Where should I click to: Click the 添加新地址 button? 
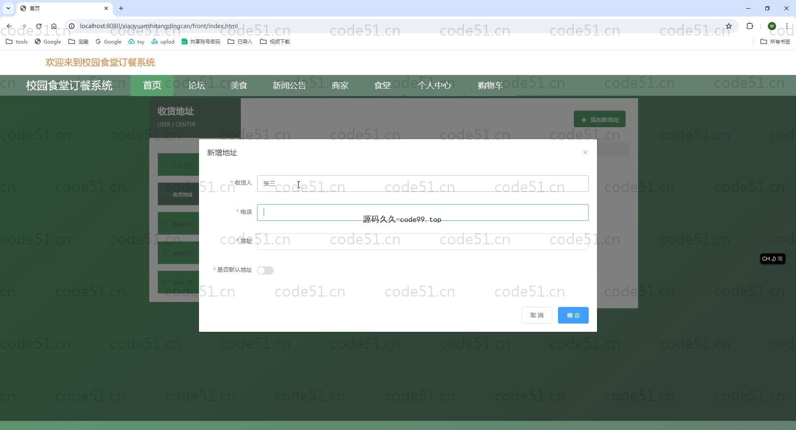pos(599,119)
